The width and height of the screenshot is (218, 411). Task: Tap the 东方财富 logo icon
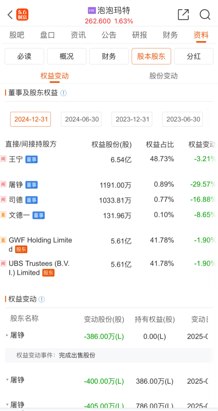(22, 15)
